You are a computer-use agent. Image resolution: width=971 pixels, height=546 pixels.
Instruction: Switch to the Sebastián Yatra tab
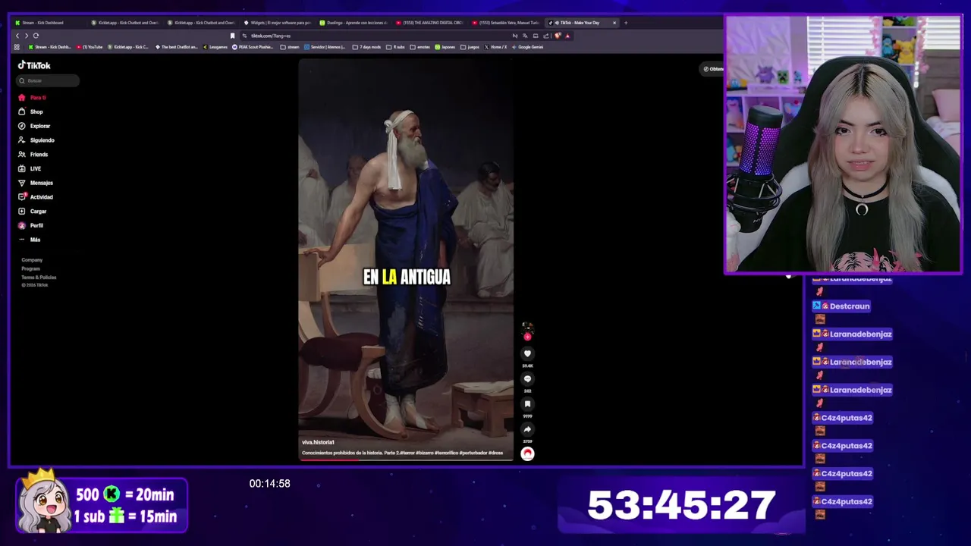[504, 23]
